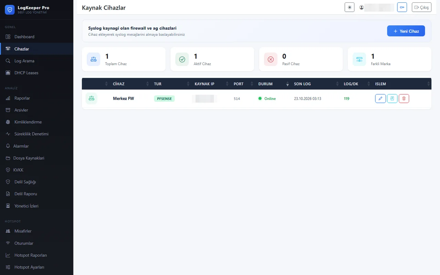Click the PFSENSE type badge

(x=164, y=99)
